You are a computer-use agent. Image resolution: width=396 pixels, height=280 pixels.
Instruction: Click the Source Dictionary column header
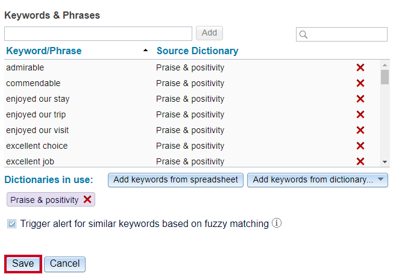(198, 51)
